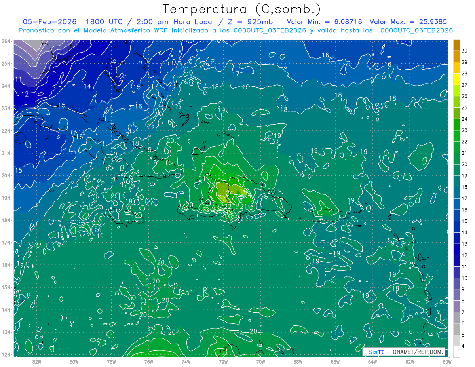
Task: Click the colorbar scale label '8'
Action: pos(464,301)
